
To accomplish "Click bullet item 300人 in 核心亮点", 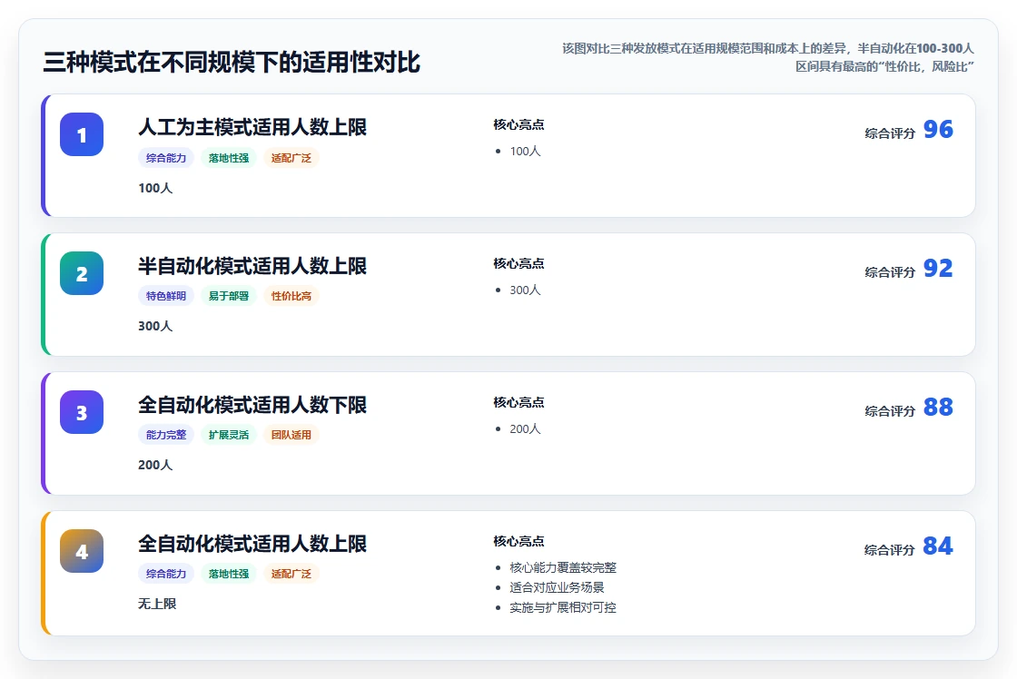I will click(x=525, y=290).
